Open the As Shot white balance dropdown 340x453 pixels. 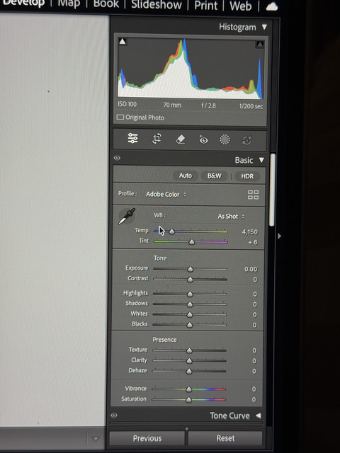[x=231, y=217]
